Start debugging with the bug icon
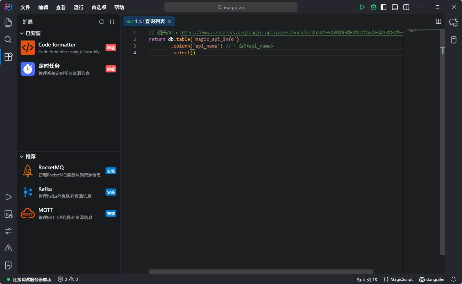Image resolution: width=462 pixels, height=284 pixels. (374, 7)
